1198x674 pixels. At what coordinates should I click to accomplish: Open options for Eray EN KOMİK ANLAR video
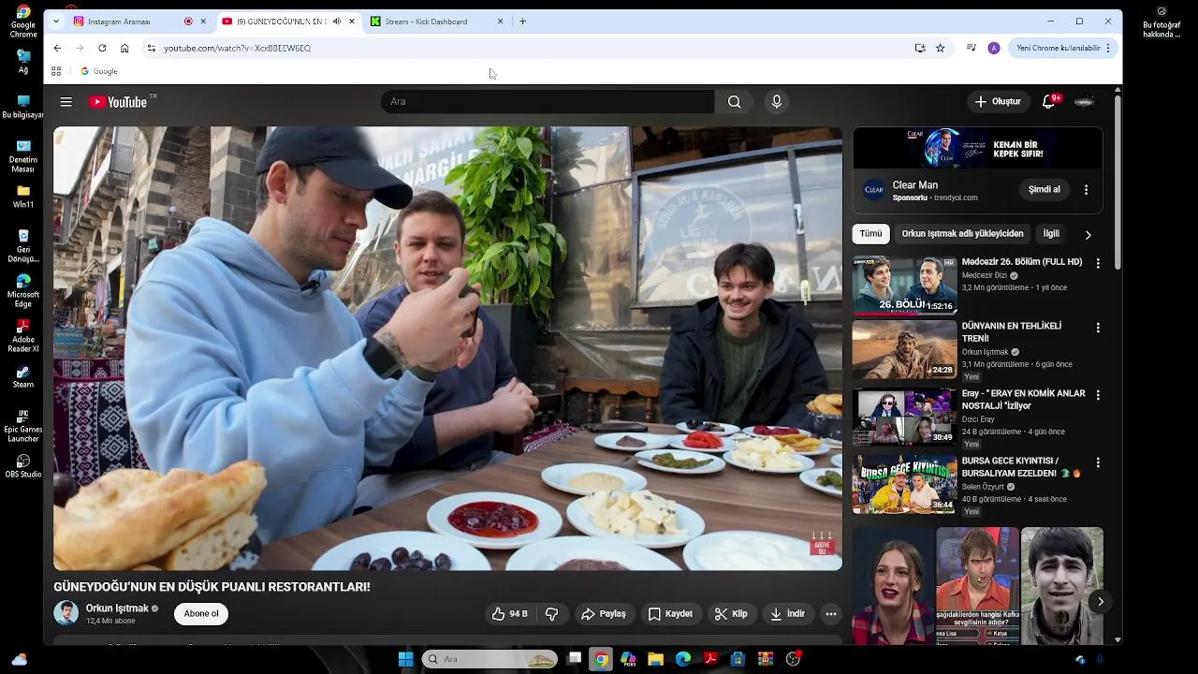[1098, 396]
